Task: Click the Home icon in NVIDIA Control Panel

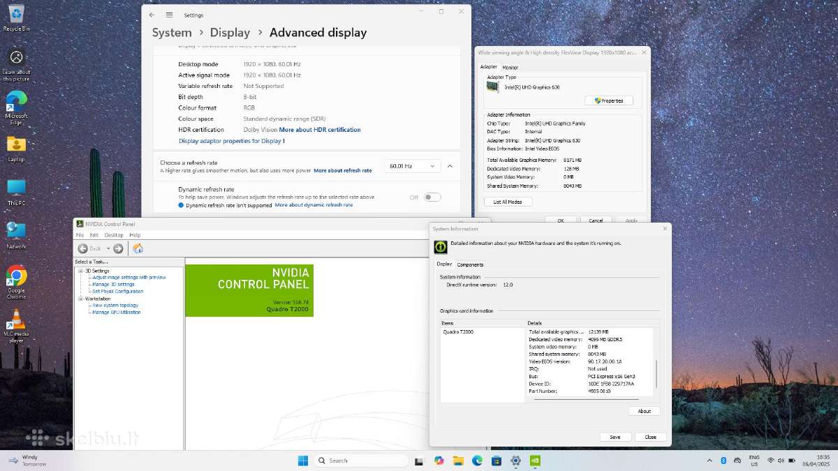Action: [x=138, y=248]
